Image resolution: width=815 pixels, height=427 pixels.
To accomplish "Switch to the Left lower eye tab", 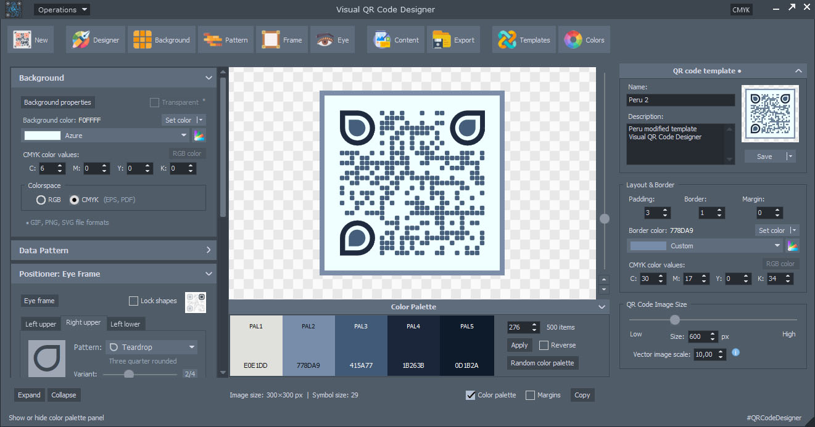I will [126, 323].
